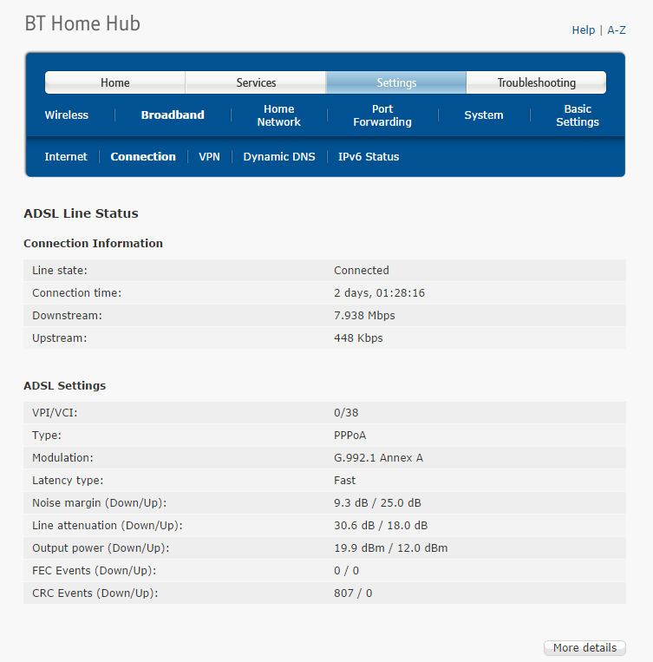Select FEC Events value 0 / 0

[x=346, y=571]
